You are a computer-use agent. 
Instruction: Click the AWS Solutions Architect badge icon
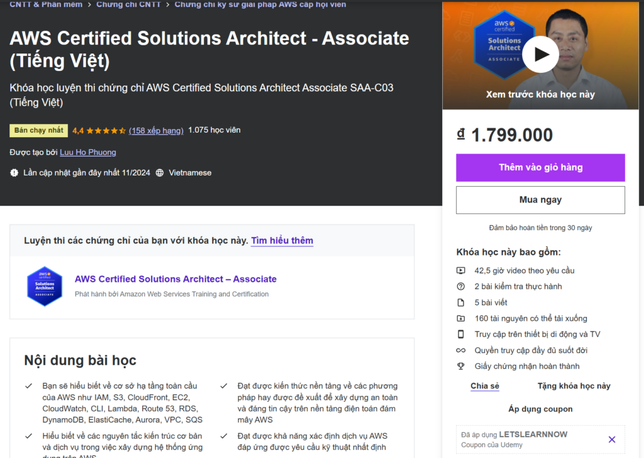tap(45, 286)
